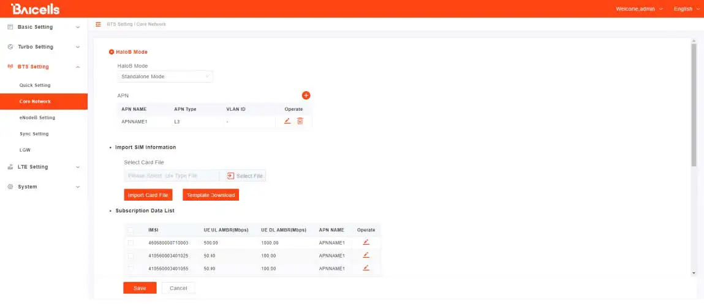Check the box for IMSI 460680000710003
704x304 pixels.
131,243
